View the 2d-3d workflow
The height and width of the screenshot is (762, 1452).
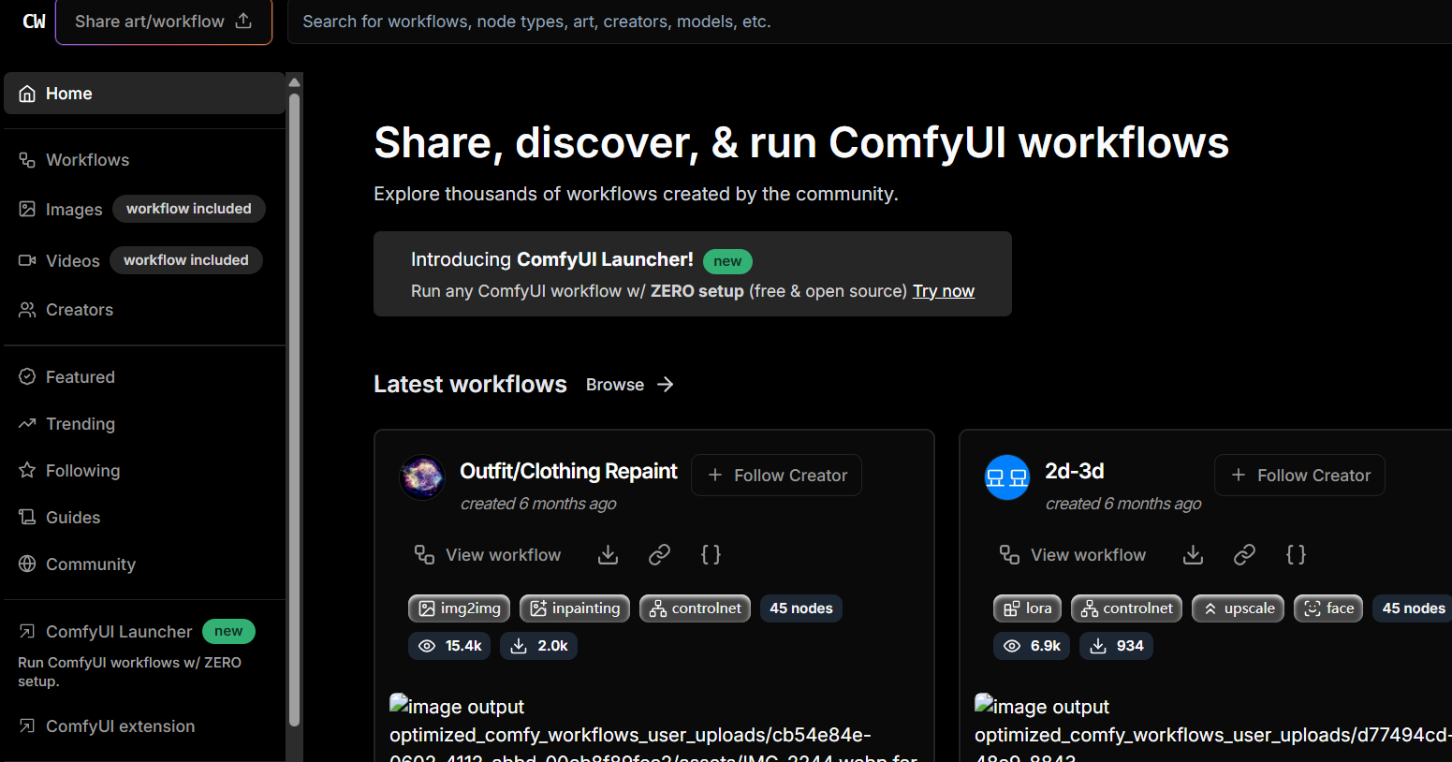click(x=1073, y=555)
